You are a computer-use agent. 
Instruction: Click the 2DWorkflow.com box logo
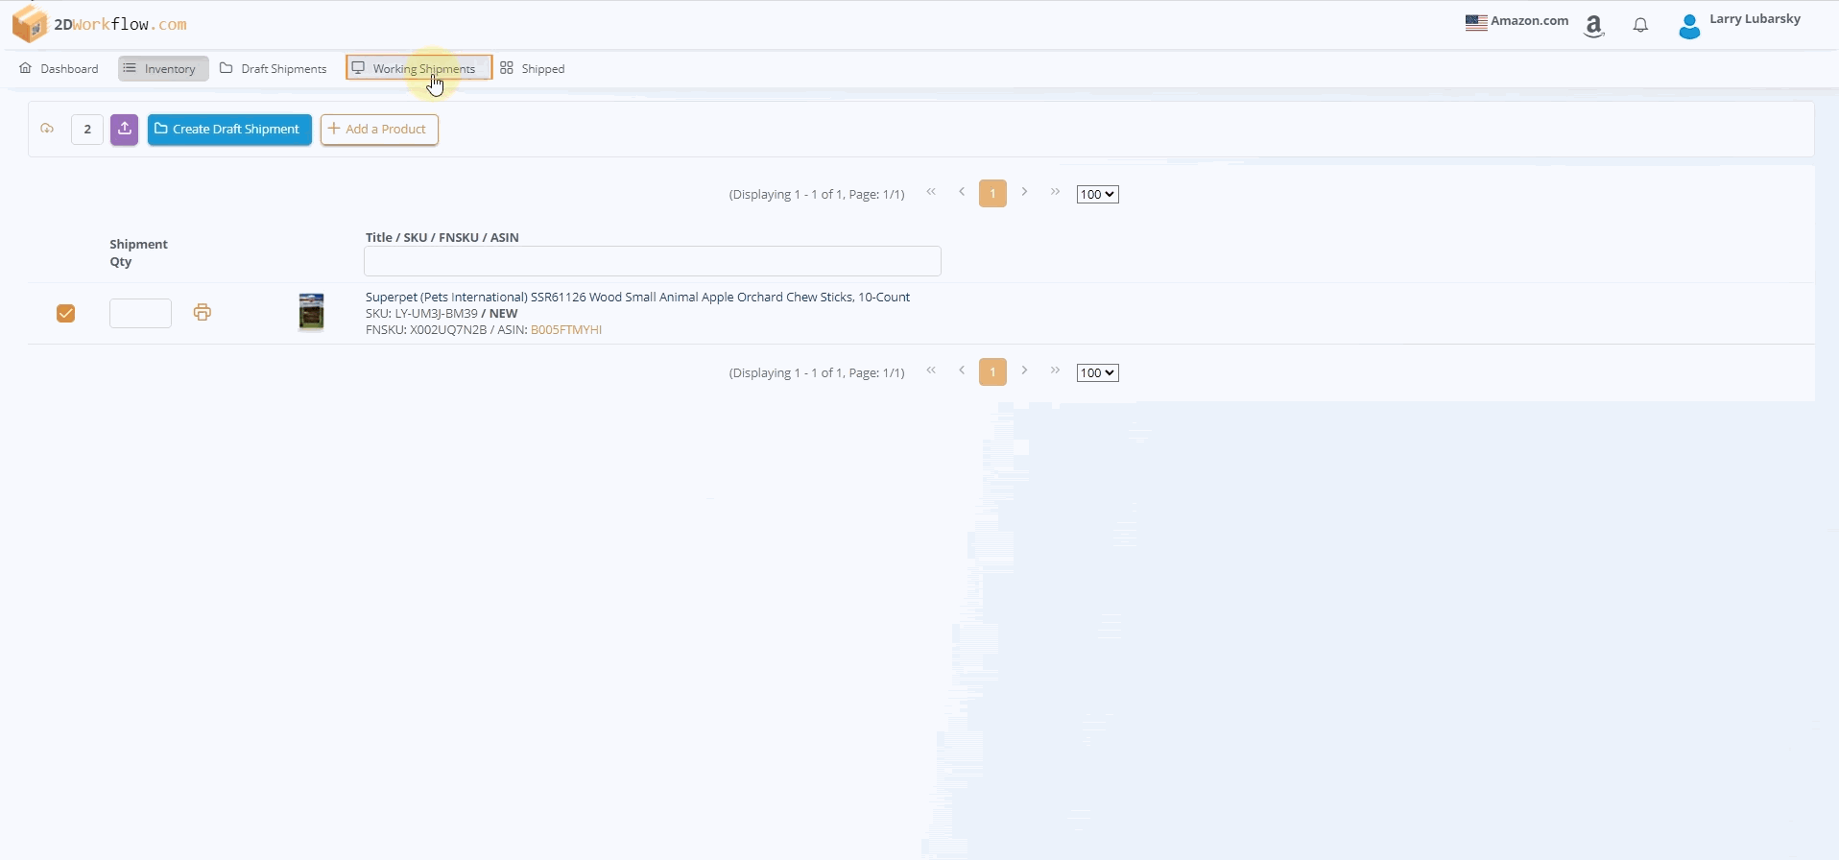click(x=30, y=24)
